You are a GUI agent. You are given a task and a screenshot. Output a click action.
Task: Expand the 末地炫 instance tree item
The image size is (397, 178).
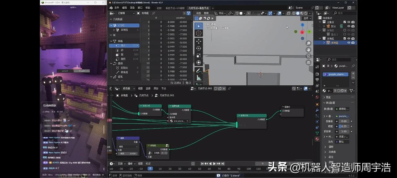pyautogui.click(x=114, y=30)
